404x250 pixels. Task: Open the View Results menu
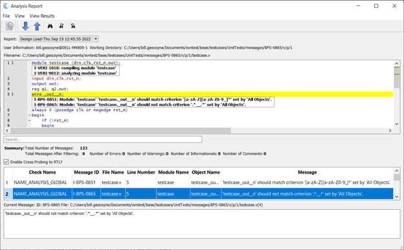[42, 16]
